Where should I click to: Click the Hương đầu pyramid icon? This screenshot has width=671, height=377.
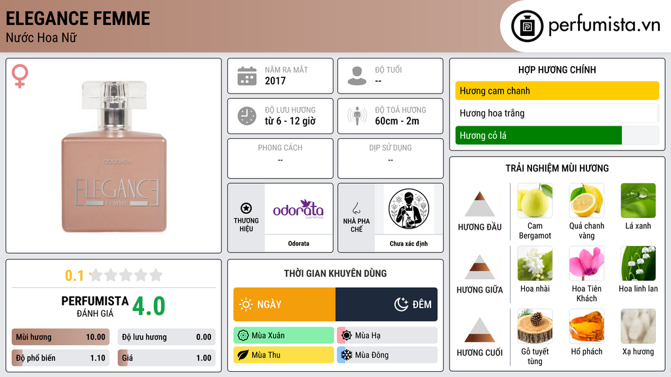pyautogui.click(x=480, y=204)
